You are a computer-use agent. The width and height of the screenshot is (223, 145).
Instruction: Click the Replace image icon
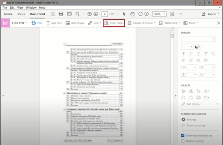point(198,98)
